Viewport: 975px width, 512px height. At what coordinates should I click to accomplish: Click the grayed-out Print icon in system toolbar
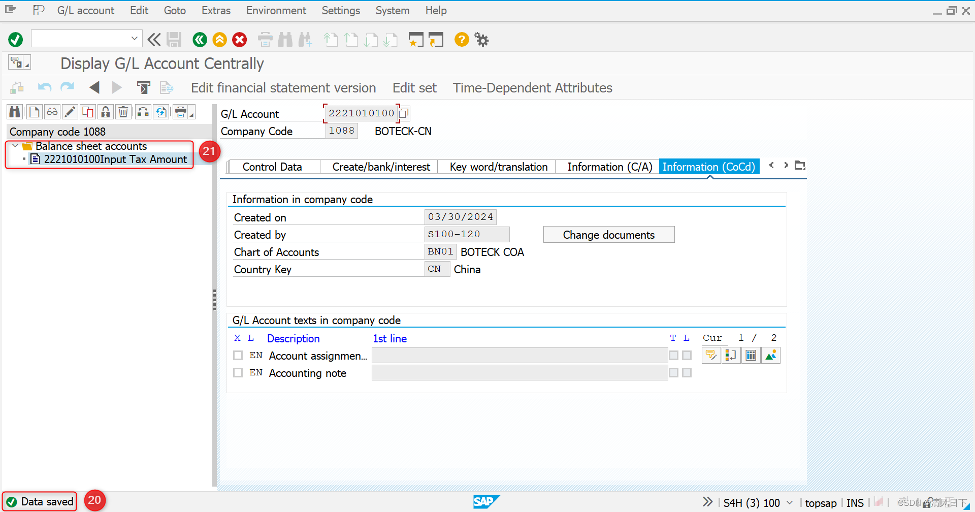(265, 39)
